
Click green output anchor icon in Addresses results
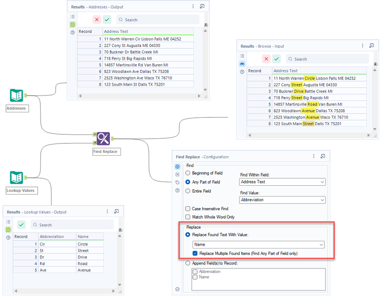[x=73, y=25]
